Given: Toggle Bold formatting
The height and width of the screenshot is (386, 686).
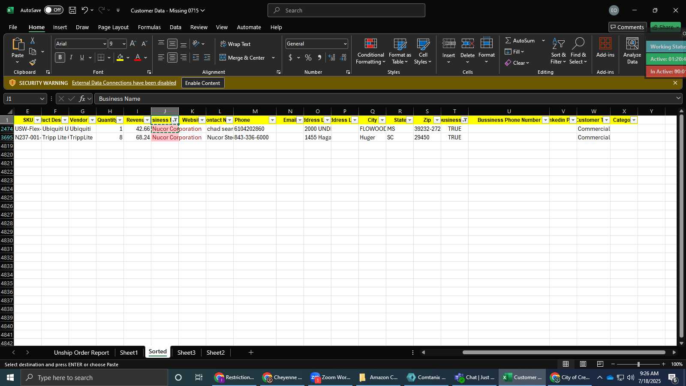Looking at the screenshot, I should pyautogui.click(x=60, y=57).
